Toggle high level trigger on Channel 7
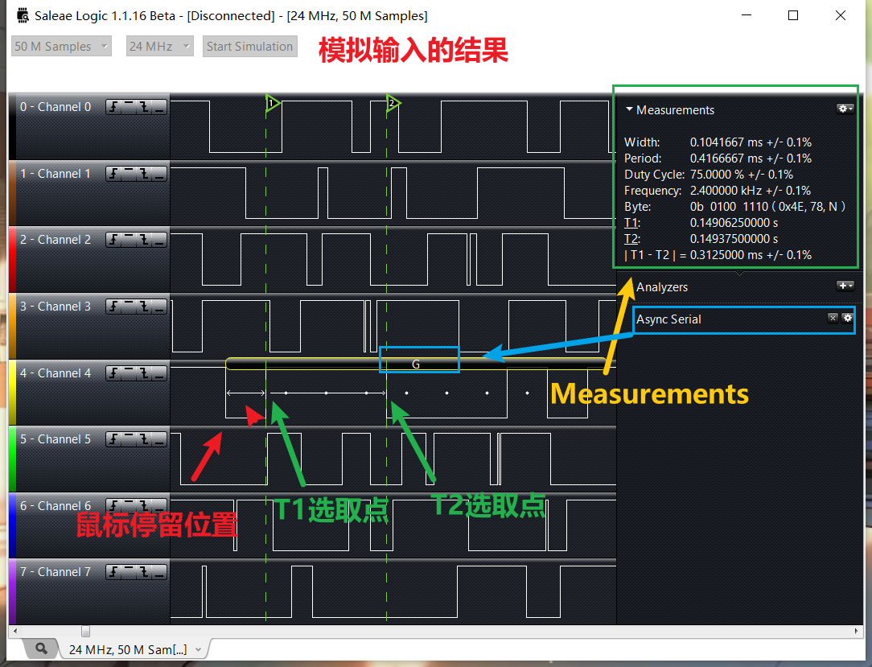The height and width of the screenshot is (667, 872). pos(129,572)
